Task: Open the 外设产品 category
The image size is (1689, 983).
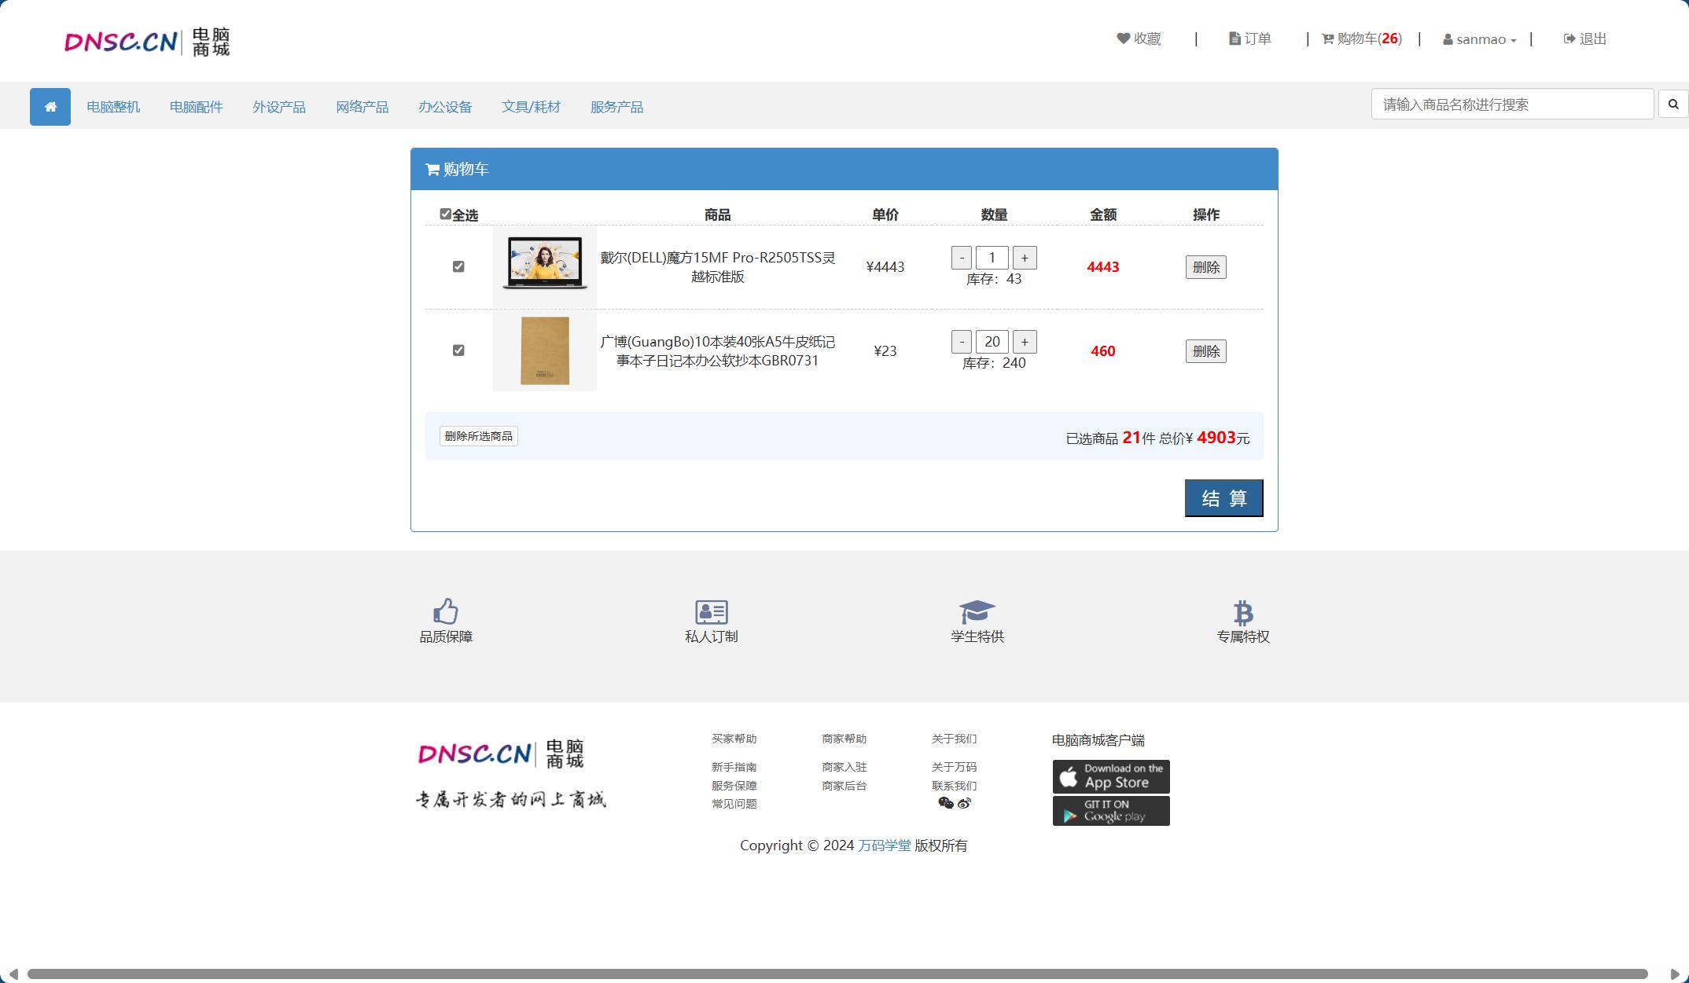Action: coord(279,107)
